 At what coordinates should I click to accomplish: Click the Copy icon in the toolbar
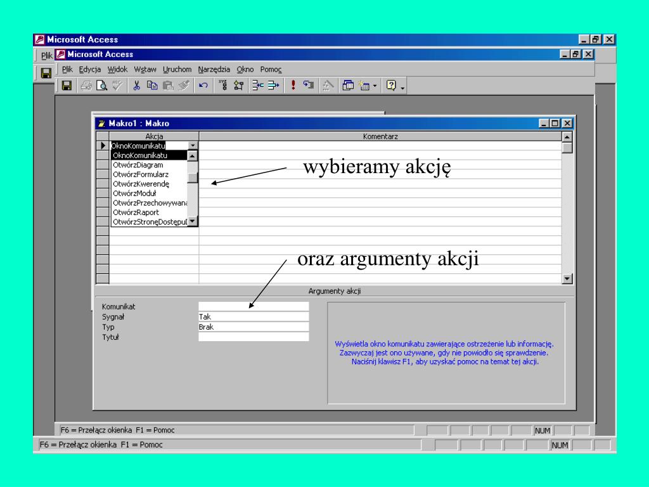click(152, 86)
